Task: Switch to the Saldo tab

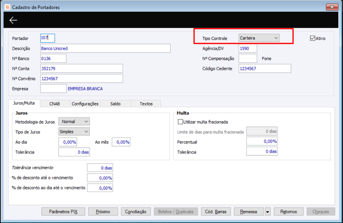Action: 115,104
